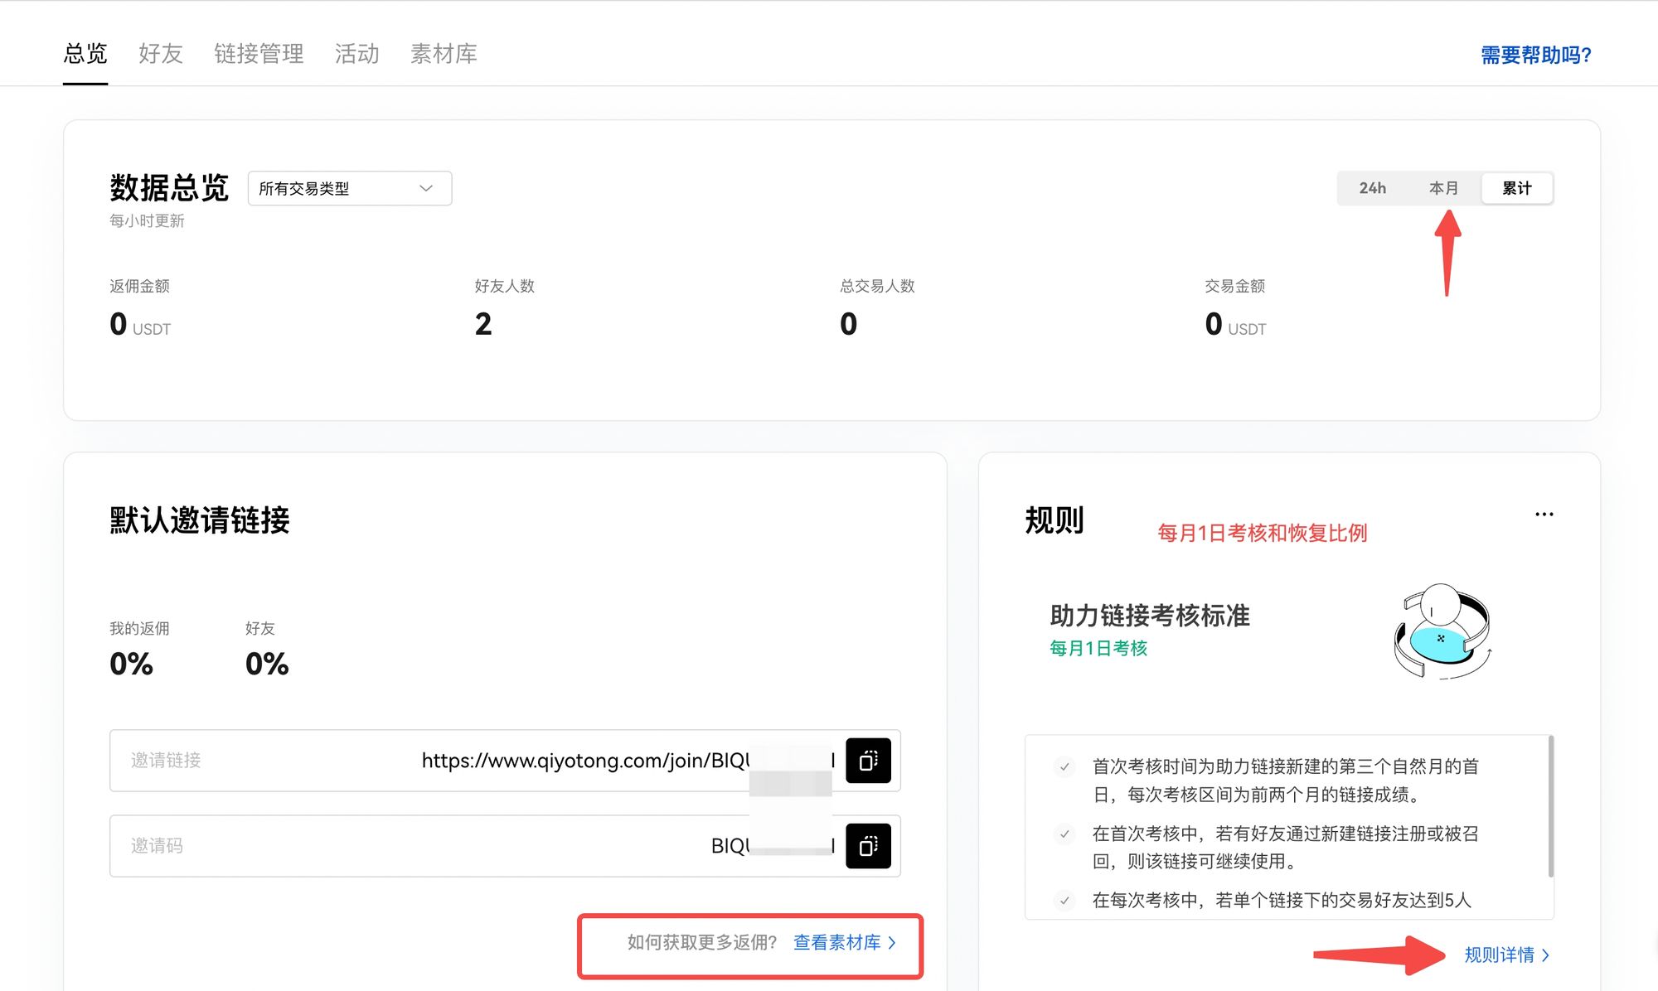Click the 助力链接考核标准 illustration
The image size is (1658, 991).
coord(1442,631)
